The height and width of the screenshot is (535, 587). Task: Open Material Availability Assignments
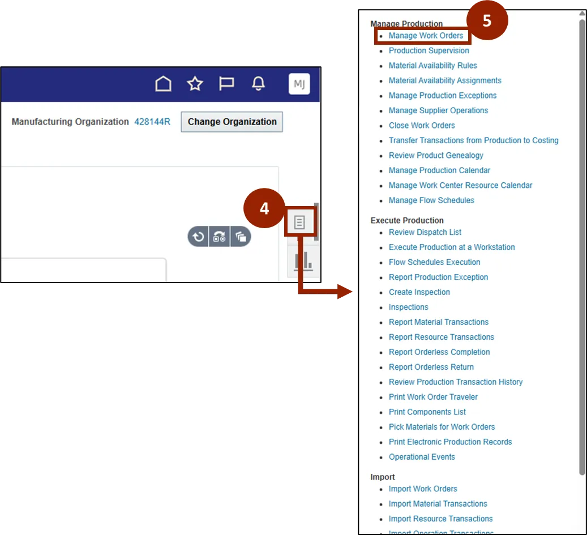pos(445,80)
